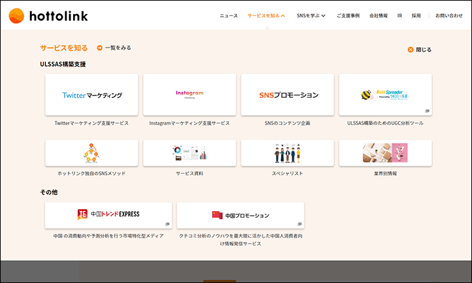Click Twitterマーケティング支援サービス caption
This screenshot has width=472, height=283.
point(92,123)
